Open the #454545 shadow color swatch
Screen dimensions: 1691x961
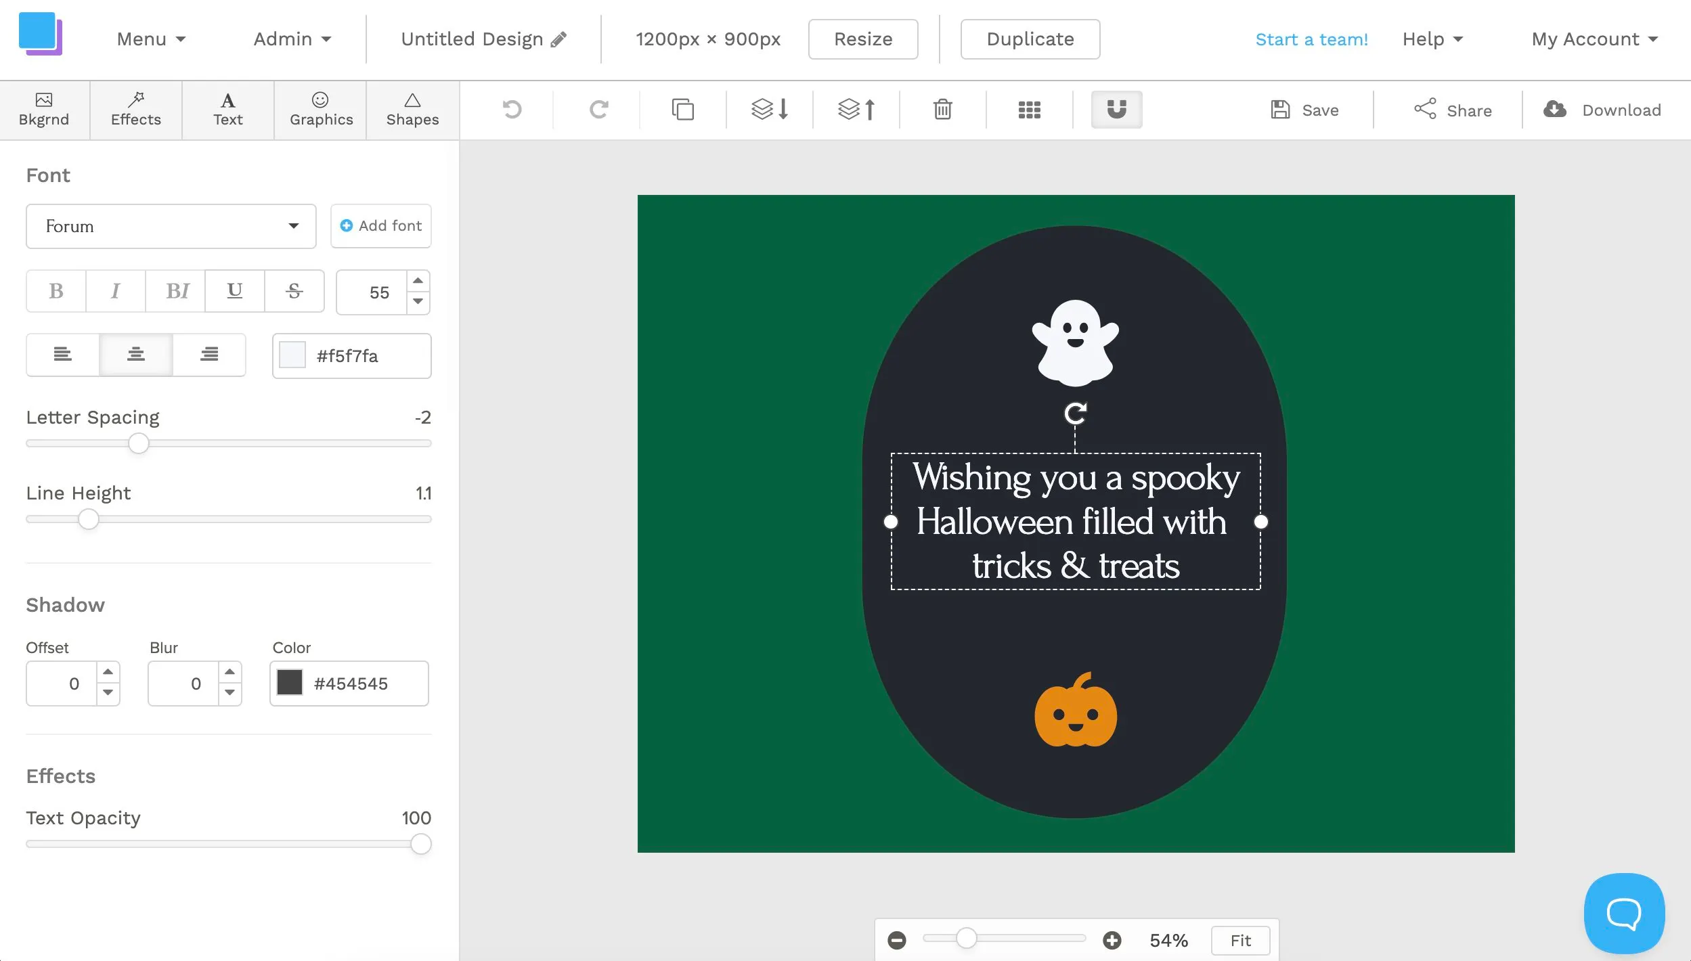[x=290, y=682]
